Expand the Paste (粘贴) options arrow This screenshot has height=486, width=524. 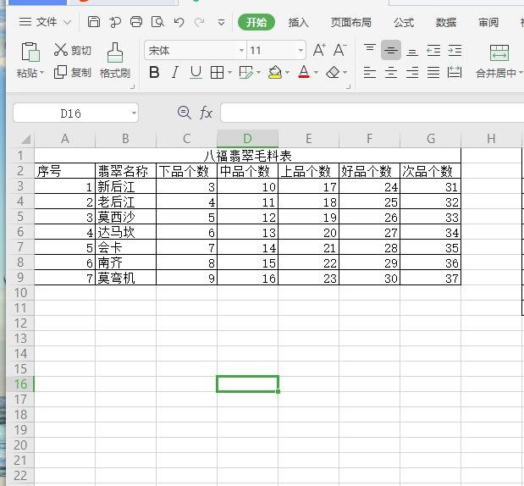(42, 72)
